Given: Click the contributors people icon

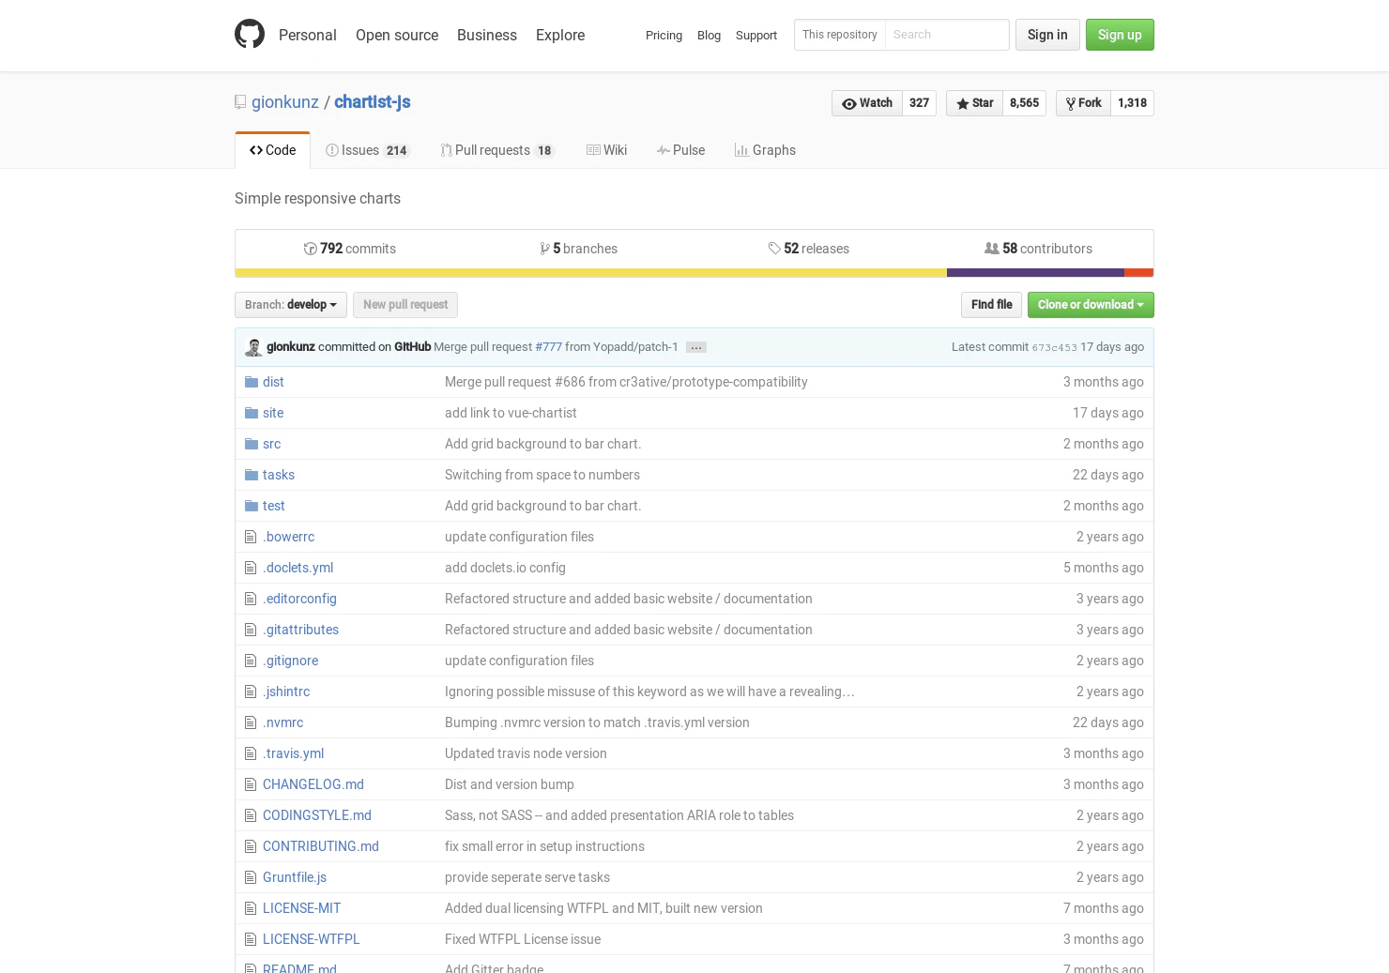Looking at the screenshot, I should click(x=991, y=249).
